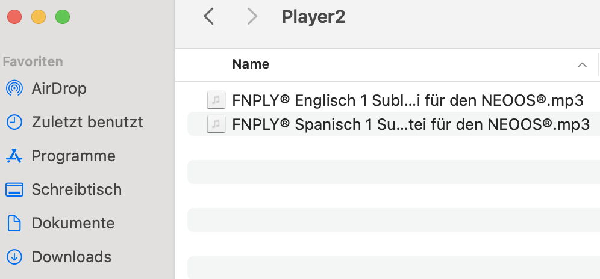
Task: Click the Player2 folder title
Action: click(313, 17)
